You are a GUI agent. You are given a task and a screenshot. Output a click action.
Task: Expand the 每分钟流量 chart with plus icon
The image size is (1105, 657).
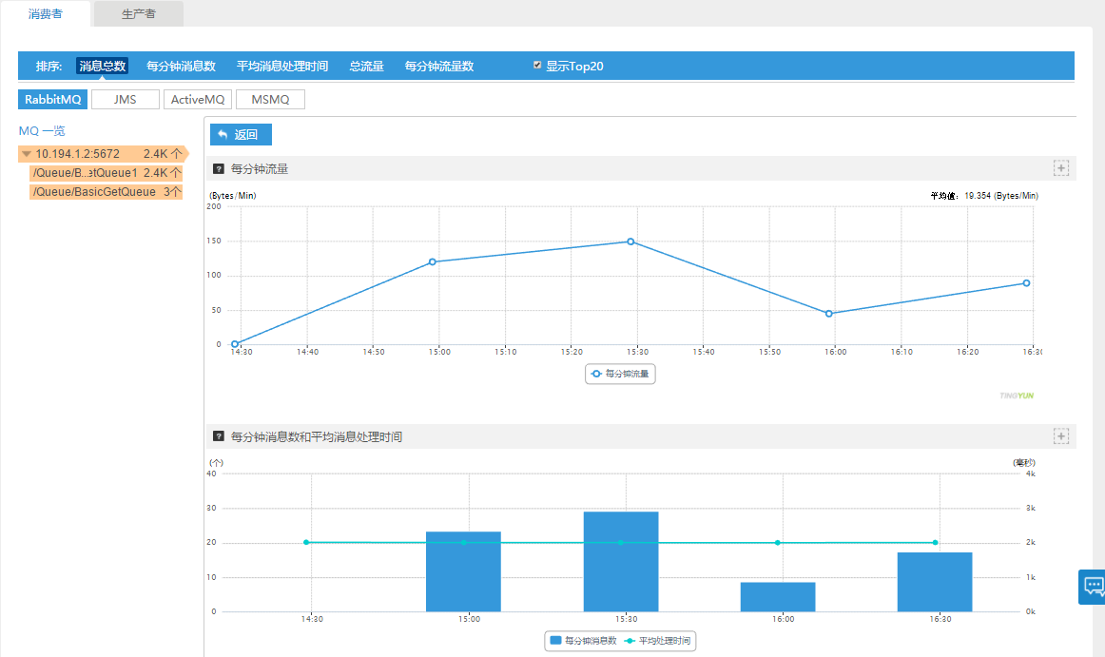point(1061,168)
